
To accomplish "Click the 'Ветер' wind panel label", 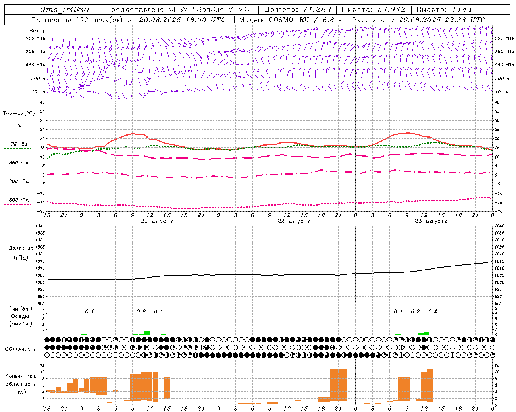I will point(37,31).
